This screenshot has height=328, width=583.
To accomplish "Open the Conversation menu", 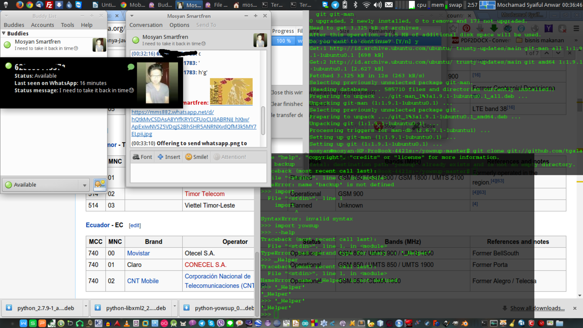I will pos(146,25).
